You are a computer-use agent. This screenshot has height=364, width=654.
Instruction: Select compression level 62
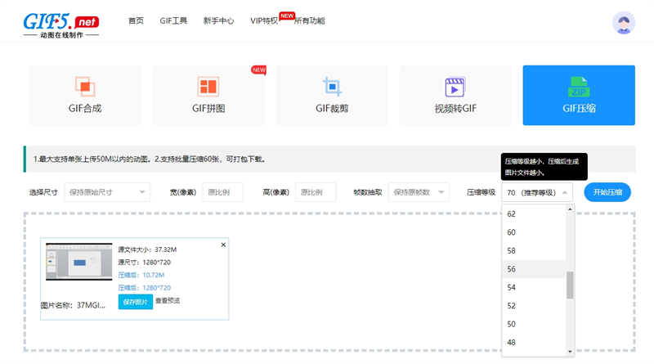click(534, 213)
